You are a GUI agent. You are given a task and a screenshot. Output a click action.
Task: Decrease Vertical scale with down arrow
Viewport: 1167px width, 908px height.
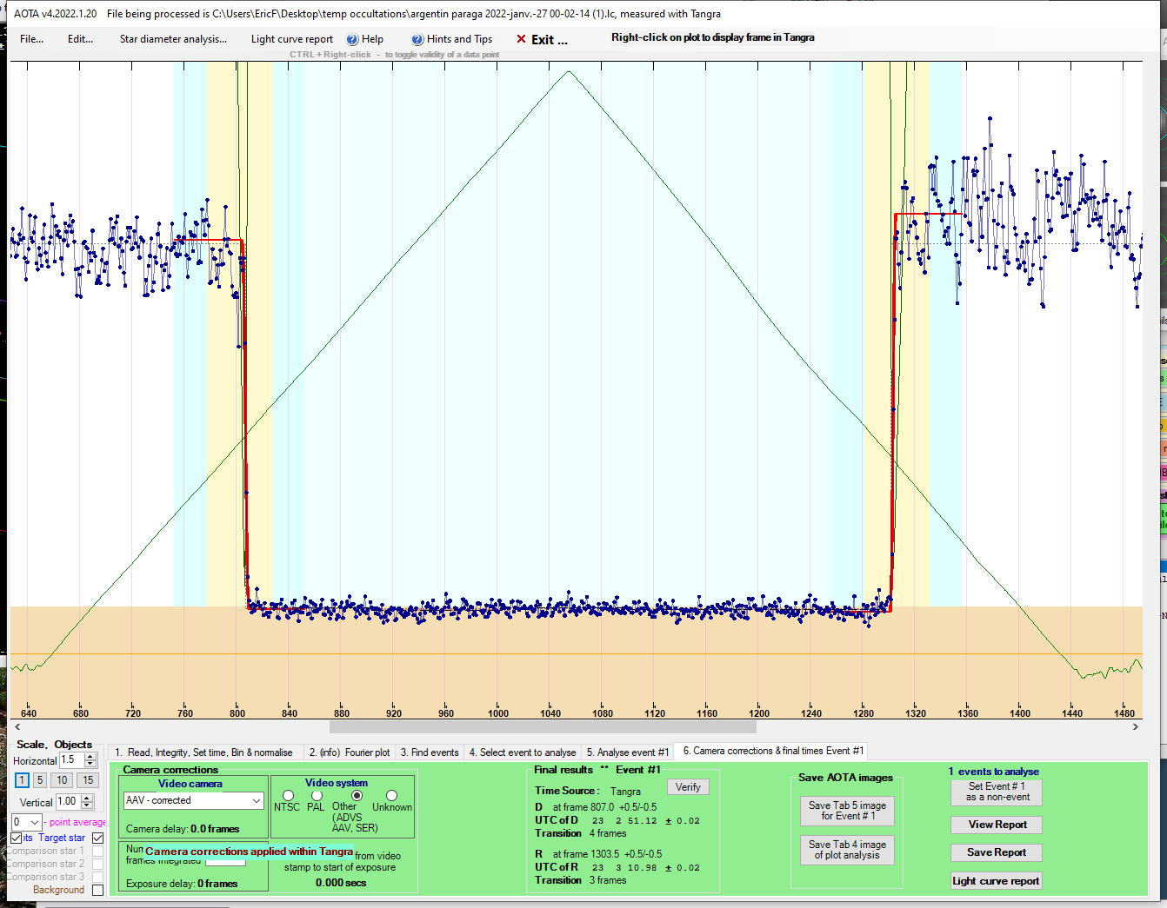tap(87, 805)
